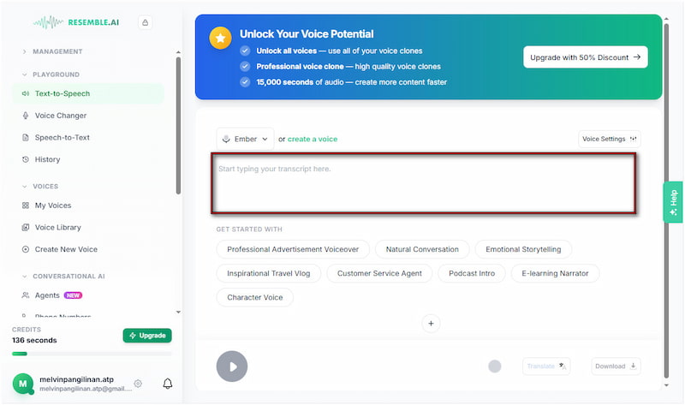
Task: Expand the Management section
Action: (x=25, y=51)
